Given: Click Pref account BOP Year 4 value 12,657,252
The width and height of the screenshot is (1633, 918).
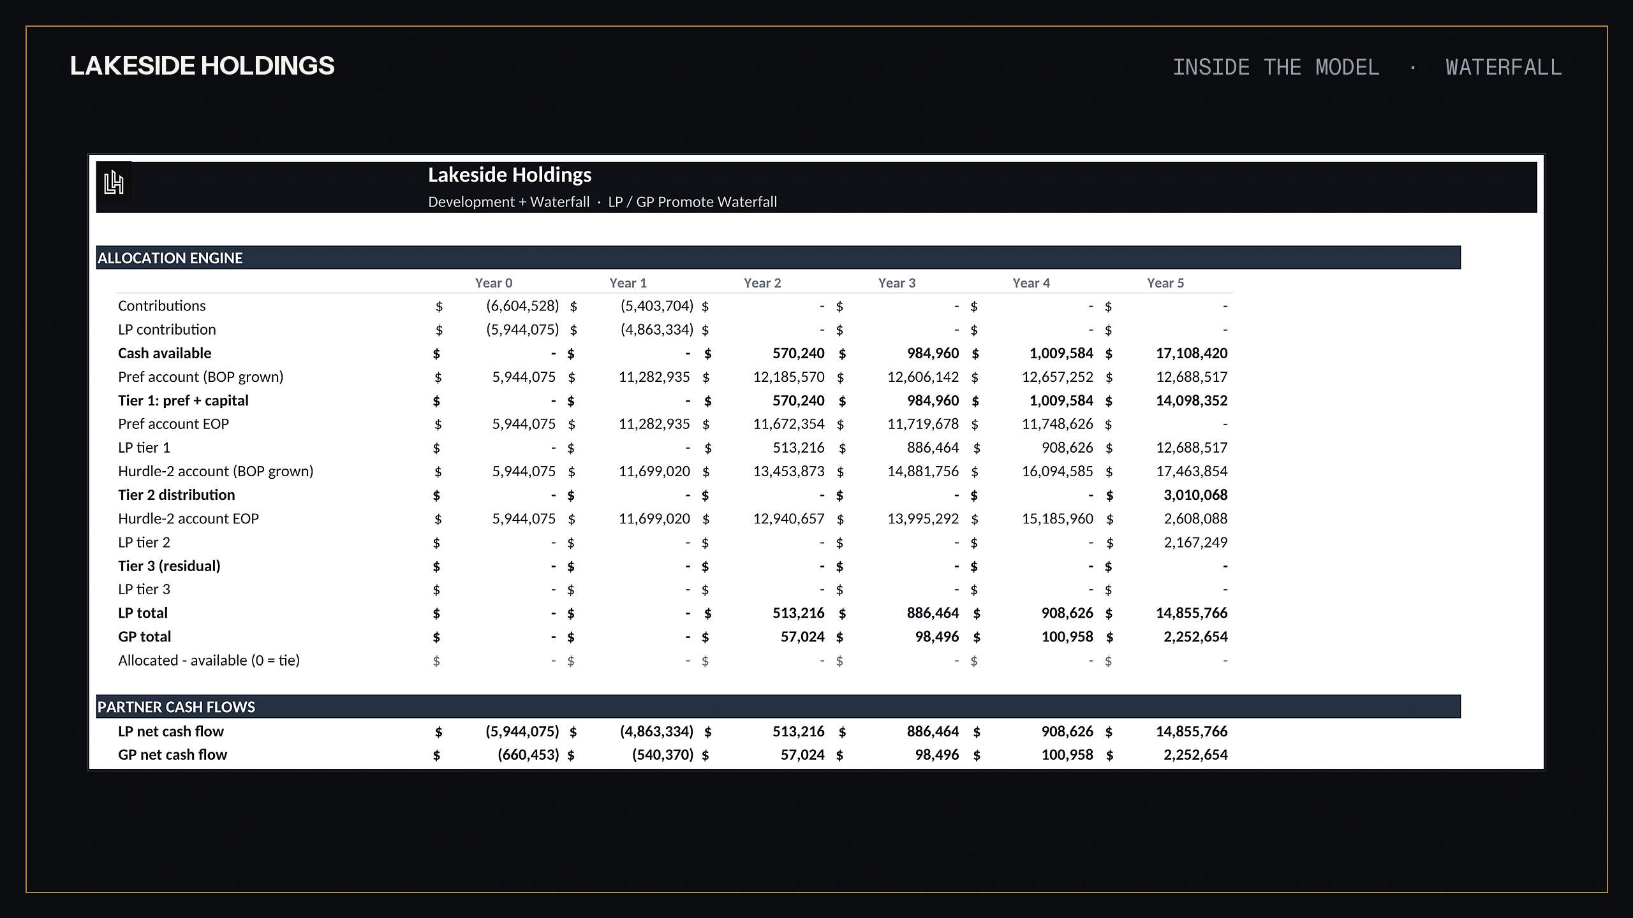Looking at the screenshot, I should [x=1058, y=376].
